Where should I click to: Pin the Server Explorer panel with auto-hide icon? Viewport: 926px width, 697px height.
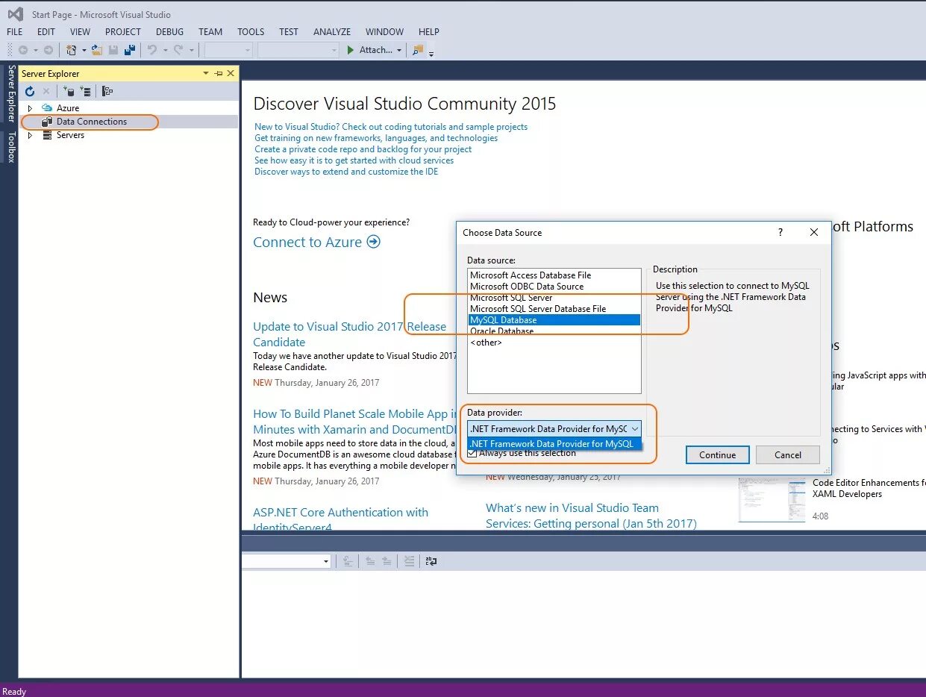219,73
